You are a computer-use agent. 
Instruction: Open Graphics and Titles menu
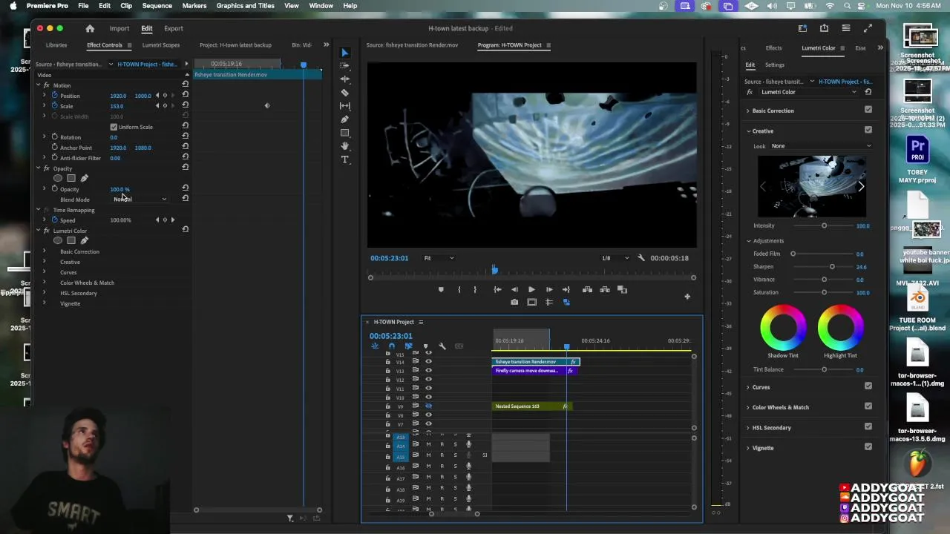click(246, 6)
